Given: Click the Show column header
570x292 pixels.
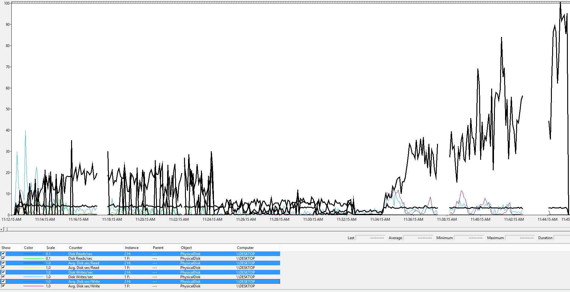Looking at the screenshot, I should coord(6,248).
